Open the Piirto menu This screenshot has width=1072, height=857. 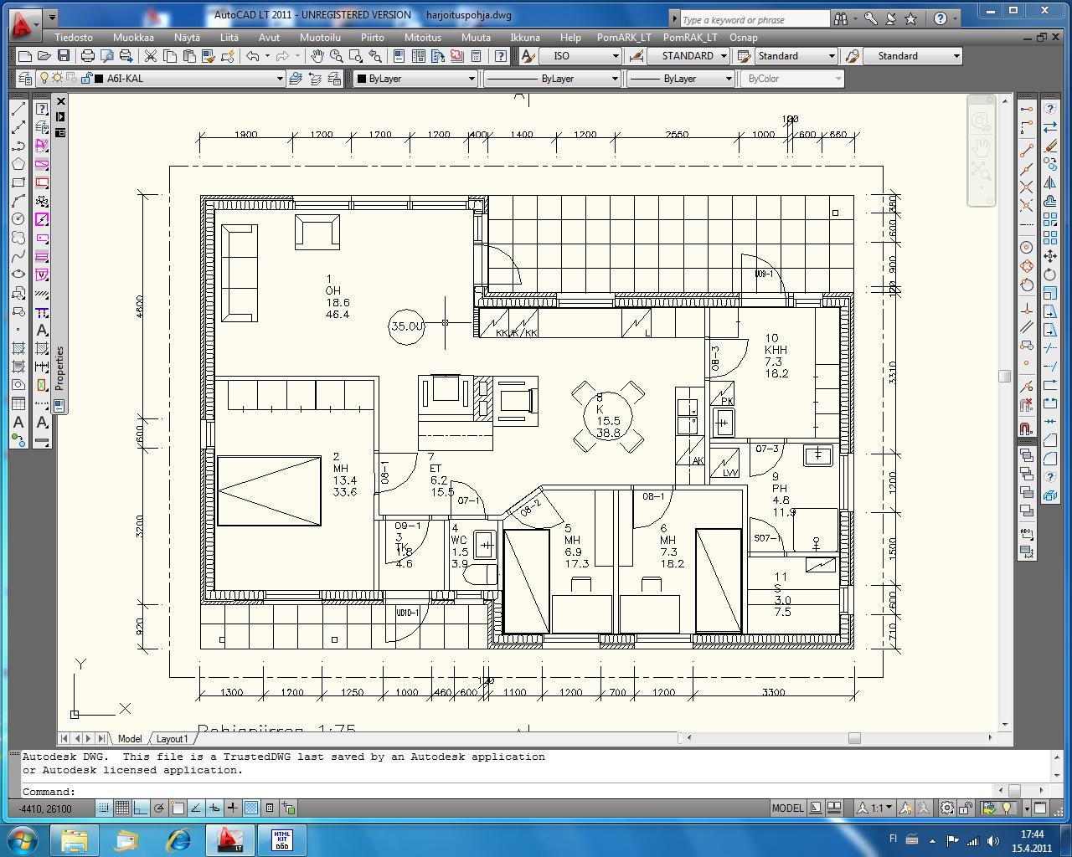(372, 38)
